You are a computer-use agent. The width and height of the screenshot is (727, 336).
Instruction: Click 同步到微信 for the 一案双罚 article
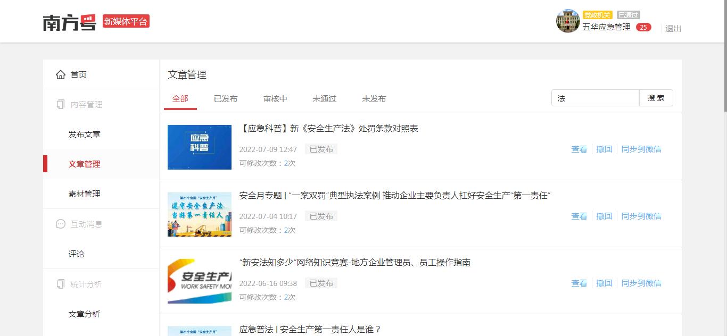641,216
